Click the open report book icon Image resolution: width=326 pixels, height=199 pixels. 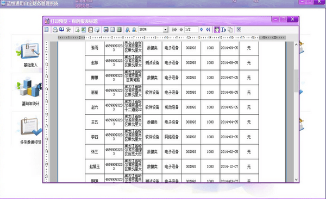(61, 29)
